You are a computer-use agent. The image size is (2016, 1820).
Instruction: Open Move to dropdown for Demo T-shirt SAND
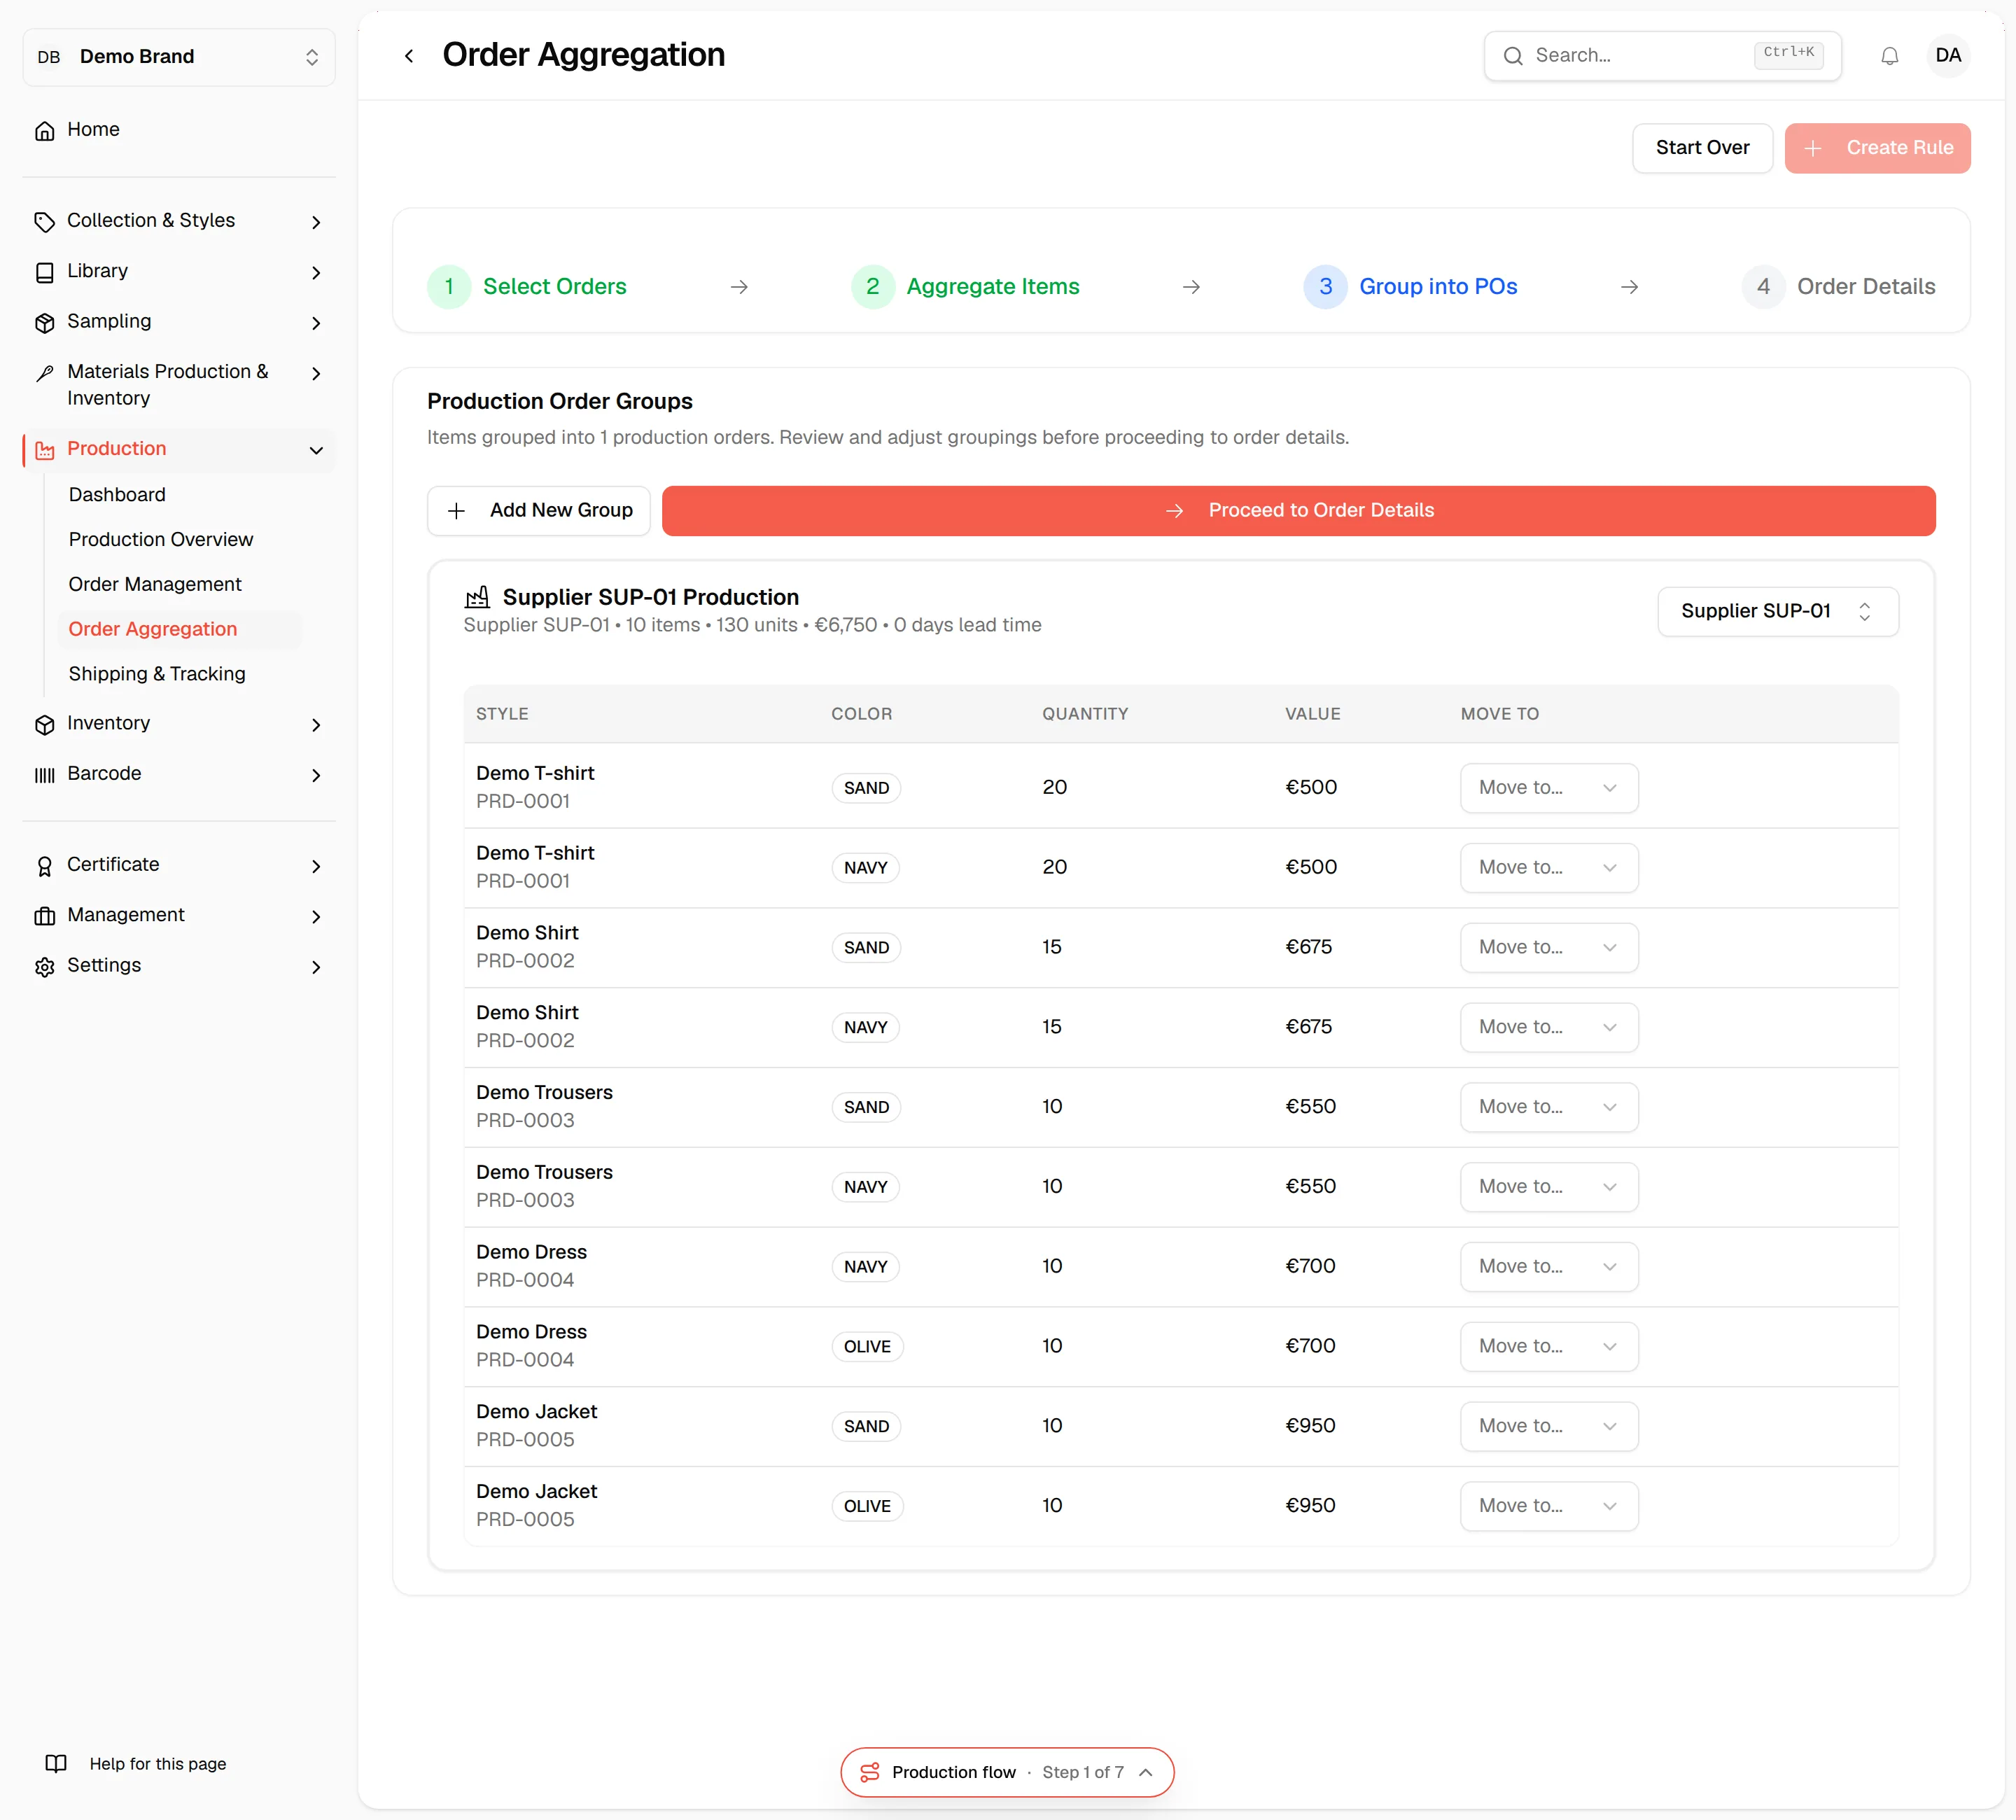pyautogui.click(x=1548, y=788)
